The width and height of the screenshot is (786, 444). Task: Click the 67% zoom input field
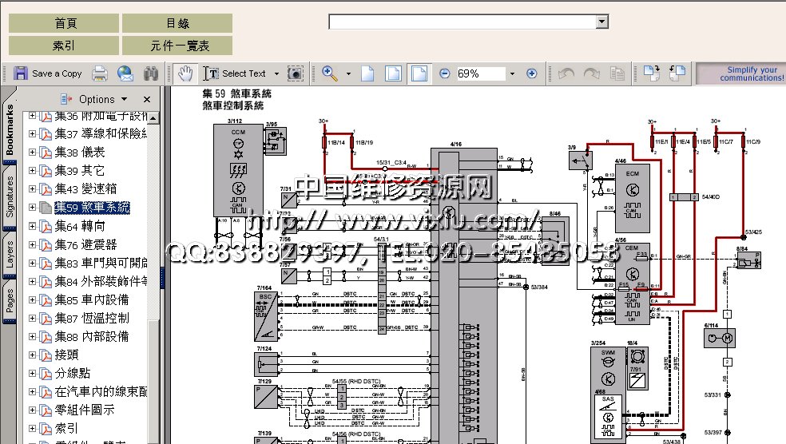click(x=479, y=73)
